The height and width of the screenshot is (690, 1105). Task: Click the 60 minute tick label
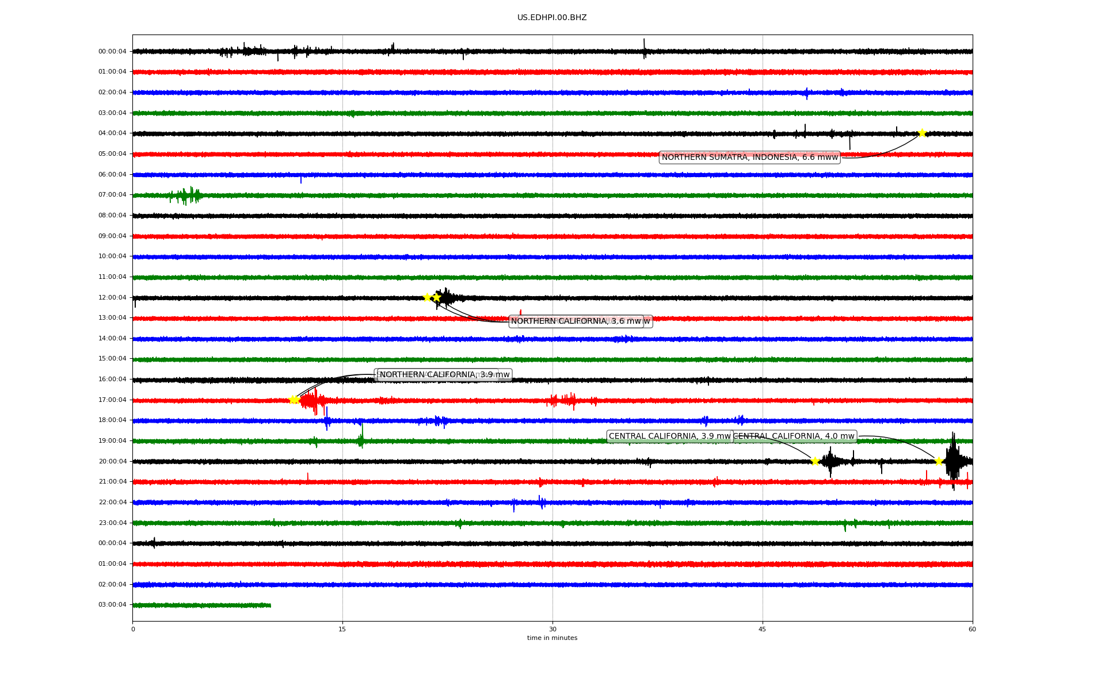coord(972,629)
